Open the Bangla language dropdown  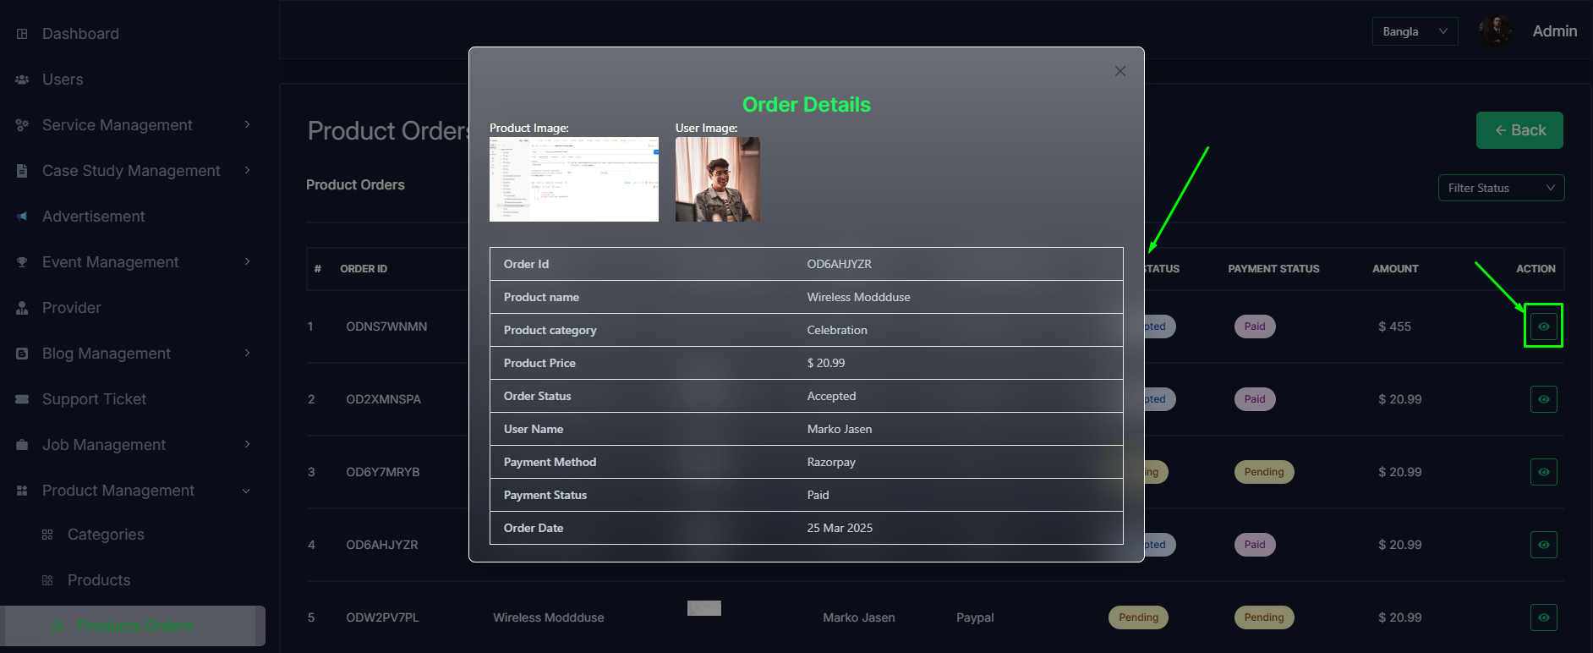coord(1415,31)
